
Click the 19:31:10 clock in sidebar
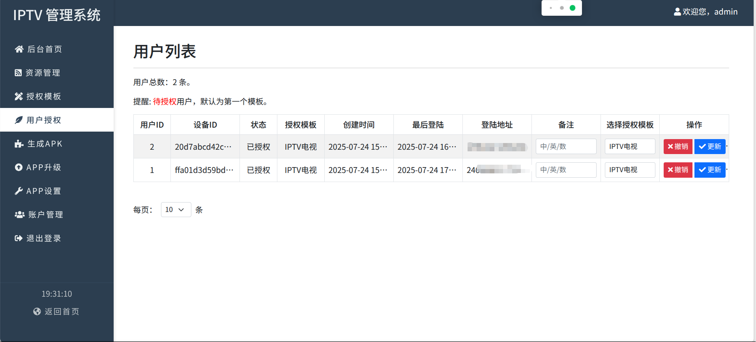(57, 294)
